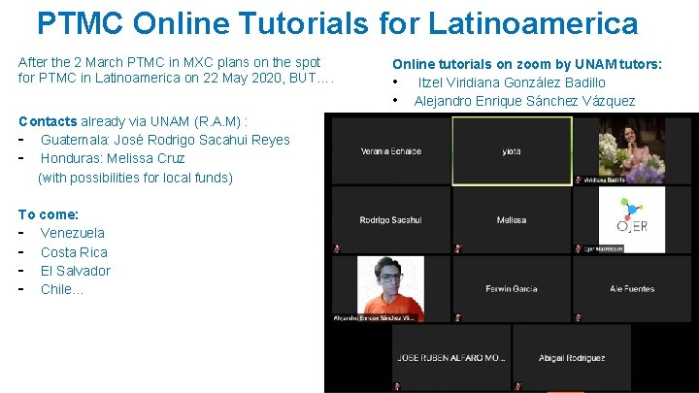Click the muted mic icon beside Ojer Marroquin name
Viewport: 699px width, 393px height.
click(x=579, y=248)
